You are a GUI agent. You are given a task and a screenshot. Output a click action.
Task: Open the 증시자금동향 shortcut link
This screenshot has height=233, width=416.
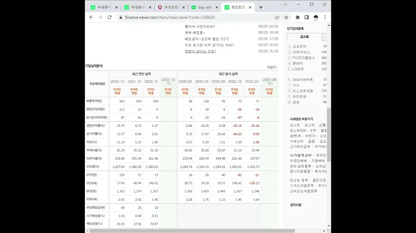point(300,171)
